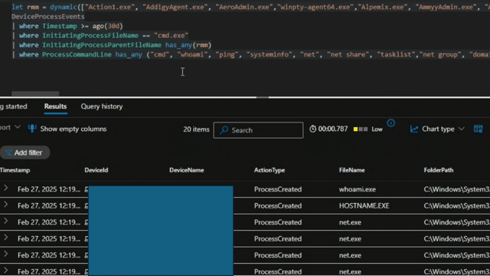Expand the HOSTNAME.EXE result row
The image size is (490, 276).
[x=6, y=205]
